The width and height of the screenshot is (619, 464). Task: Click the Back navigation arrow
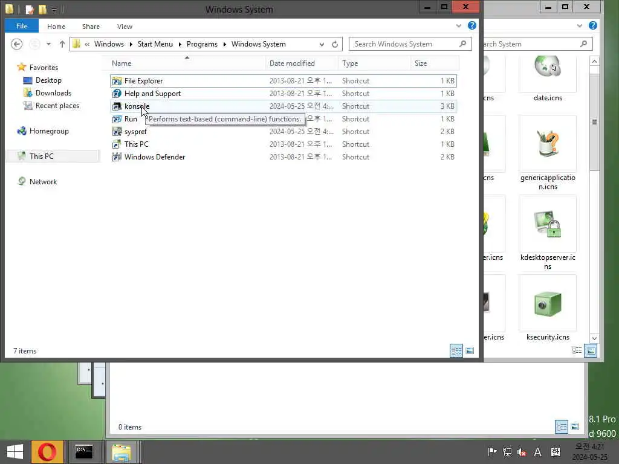coord(16,43)
